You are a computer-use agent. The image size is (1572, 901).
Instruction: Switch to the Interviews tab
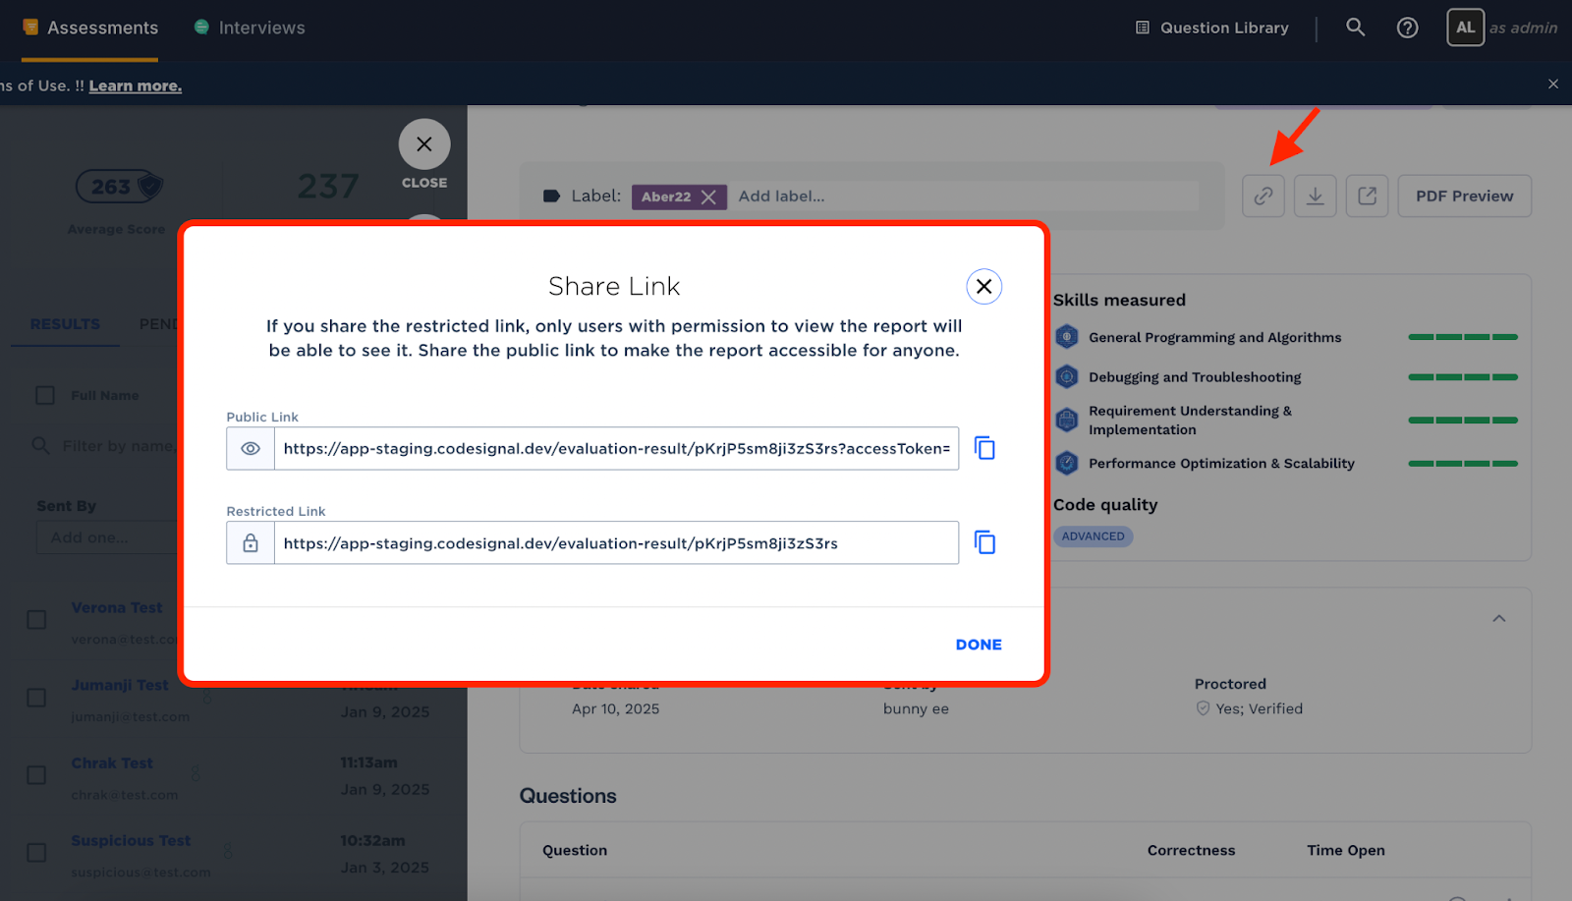pos(260,28)
